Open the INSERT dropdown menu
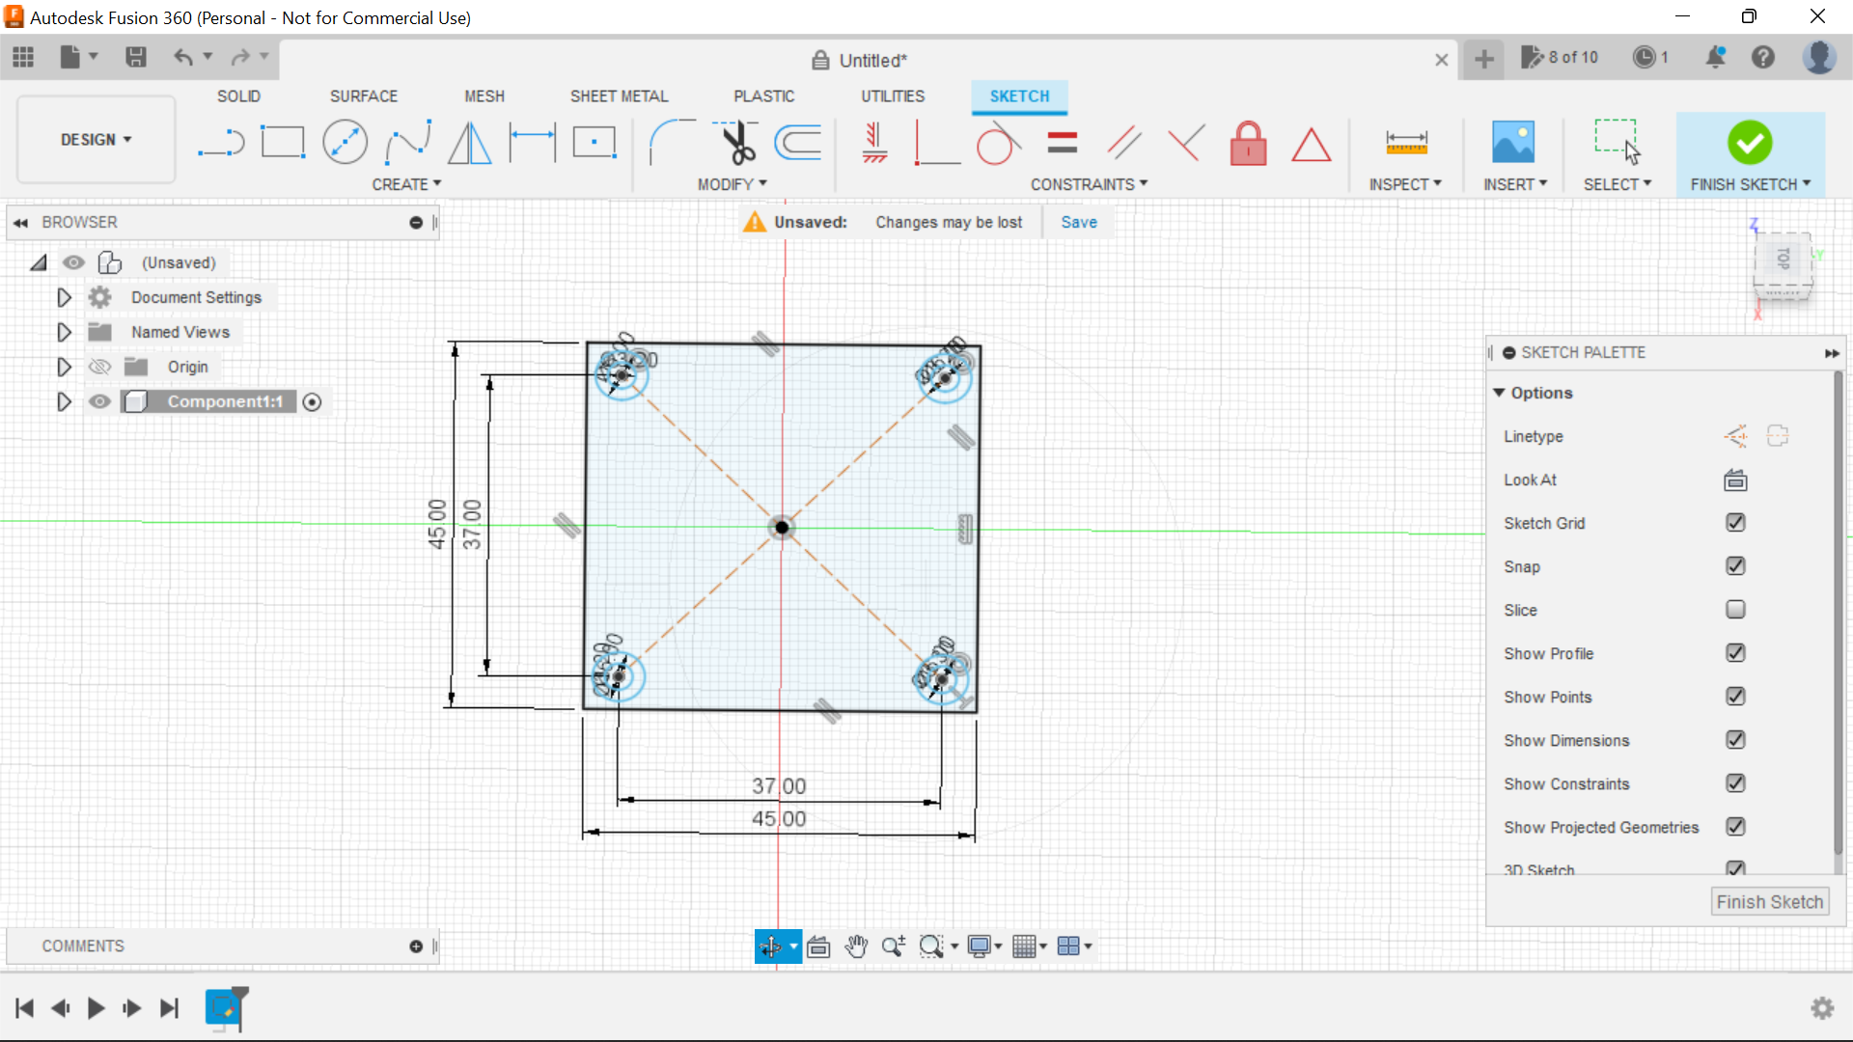The width and height of the screenshot is (1853, 1042). pyautogui.click(x=1515, y=184)
